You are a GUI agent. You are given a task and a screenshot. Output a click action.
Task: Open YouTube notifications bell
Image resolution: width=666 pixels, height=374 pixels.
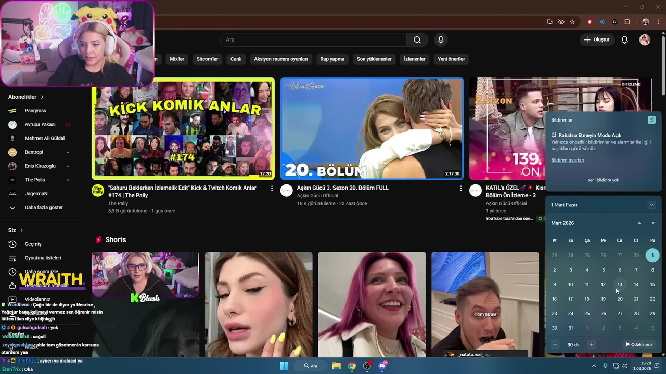coord(625,40)
